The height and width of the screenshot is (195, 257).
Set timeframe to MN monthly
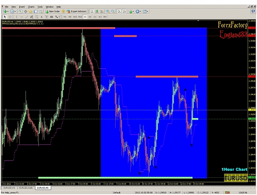pyautogui.click(x=105, y=17)
